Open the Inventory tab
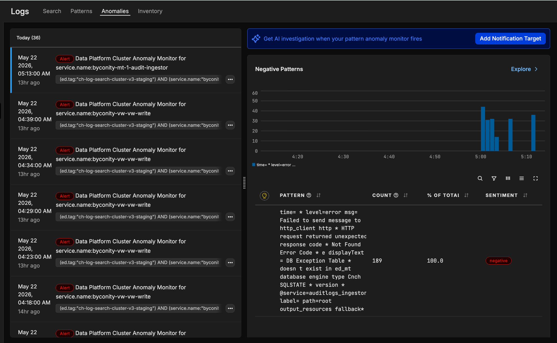The width and height of the screenshot is (557, 343). [150, 11]
